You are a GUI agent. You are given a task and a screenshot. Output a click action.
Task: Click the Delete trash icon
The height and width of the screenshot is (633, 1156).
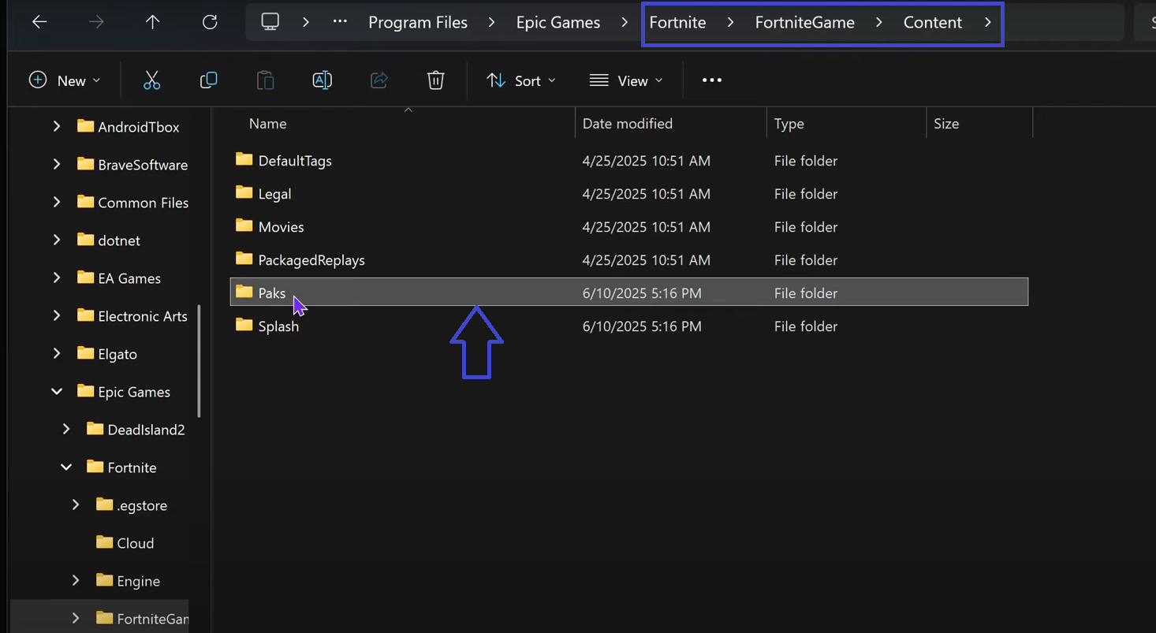click(435, 80)
